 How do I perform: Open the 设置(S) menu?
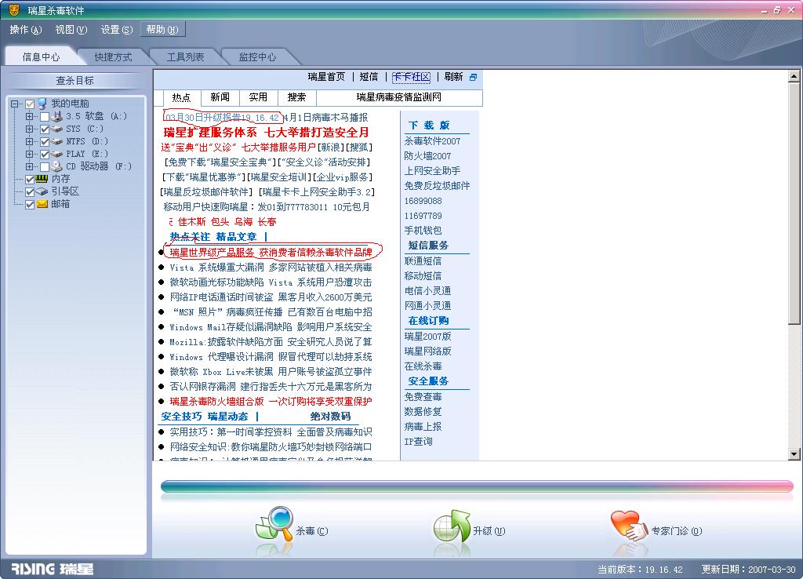[117, 30]
